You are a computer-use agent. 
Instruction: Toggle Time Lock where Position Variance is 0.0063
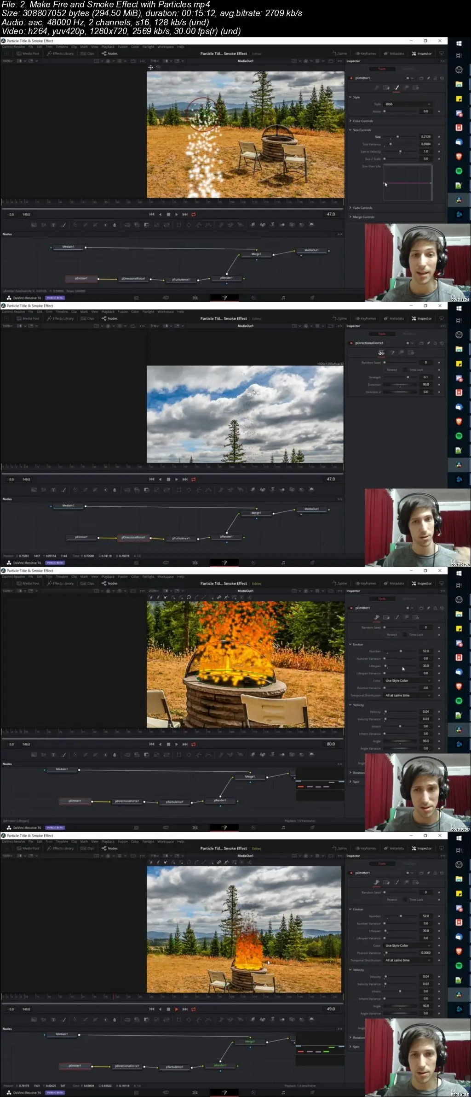coord(406,899)
